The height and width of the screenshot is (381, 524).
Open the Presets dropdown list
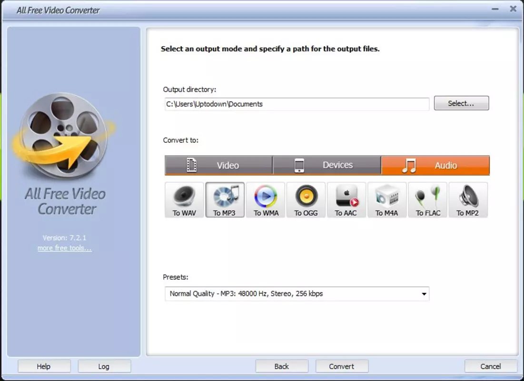point(297,294)
